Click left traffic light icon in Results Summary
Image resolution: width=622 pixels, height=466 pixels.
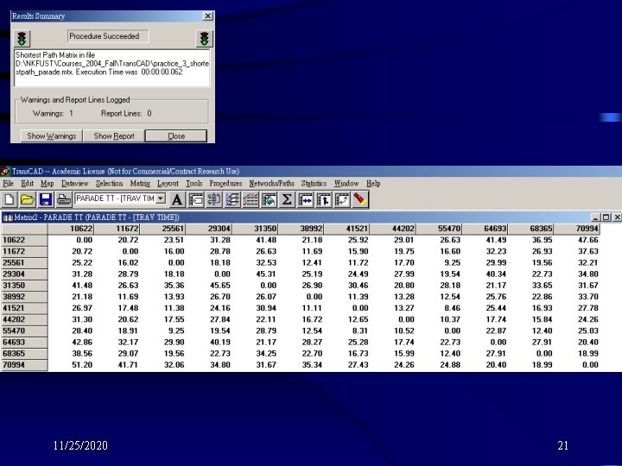click(x=22, y=39)
